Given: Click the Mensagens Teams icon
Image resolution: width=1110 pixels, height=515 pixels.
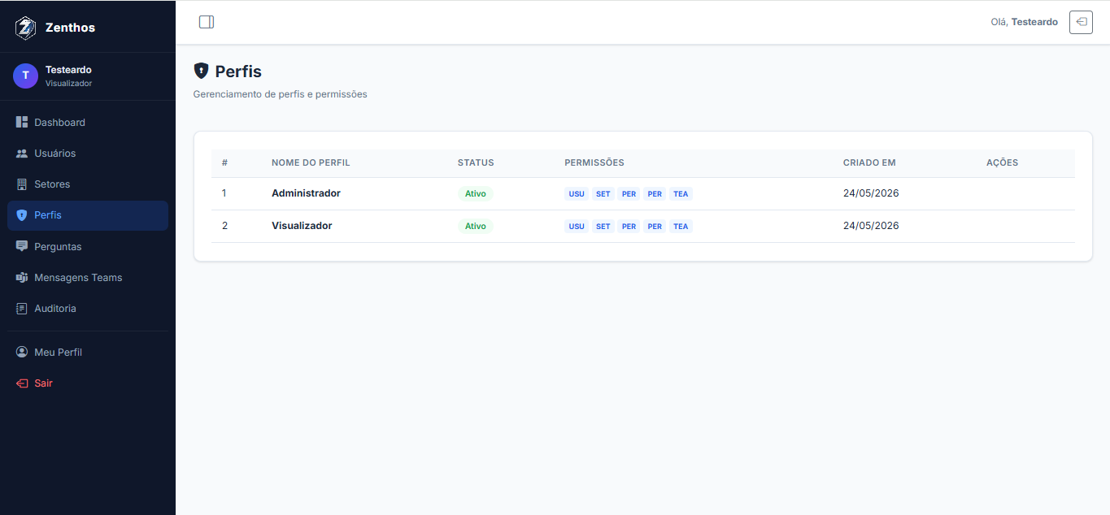Looking at the screenshot, I should click(22, 278).
